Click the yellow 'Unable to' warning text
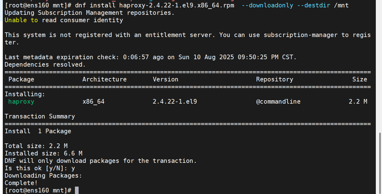The height and width of the screenshot is (194, 382). coord(21,20)
